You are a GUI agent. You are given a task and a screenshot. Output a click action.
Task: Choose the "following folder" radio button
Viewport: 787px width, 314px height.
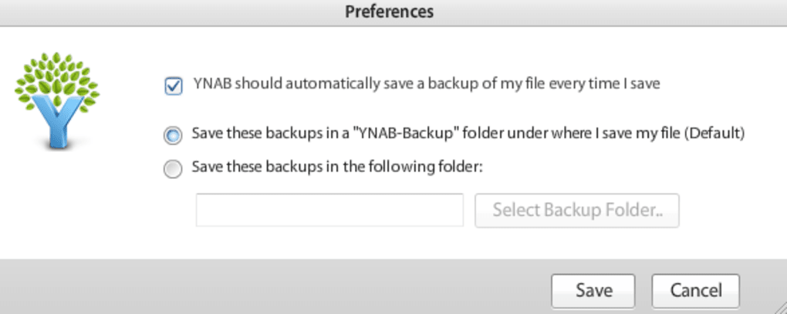pos(173,167)
